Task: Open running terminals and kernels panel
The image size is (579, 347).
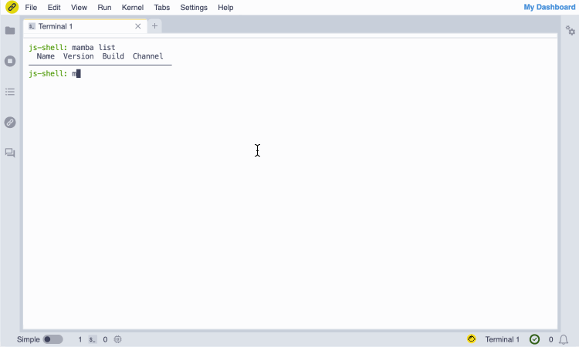Action: [x=10, y=61]
